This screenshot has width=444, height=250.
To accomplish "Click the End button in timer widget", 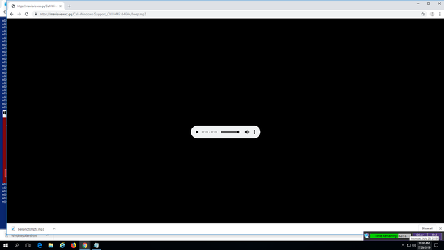I will pyautogui.click(x=435, y=235).
